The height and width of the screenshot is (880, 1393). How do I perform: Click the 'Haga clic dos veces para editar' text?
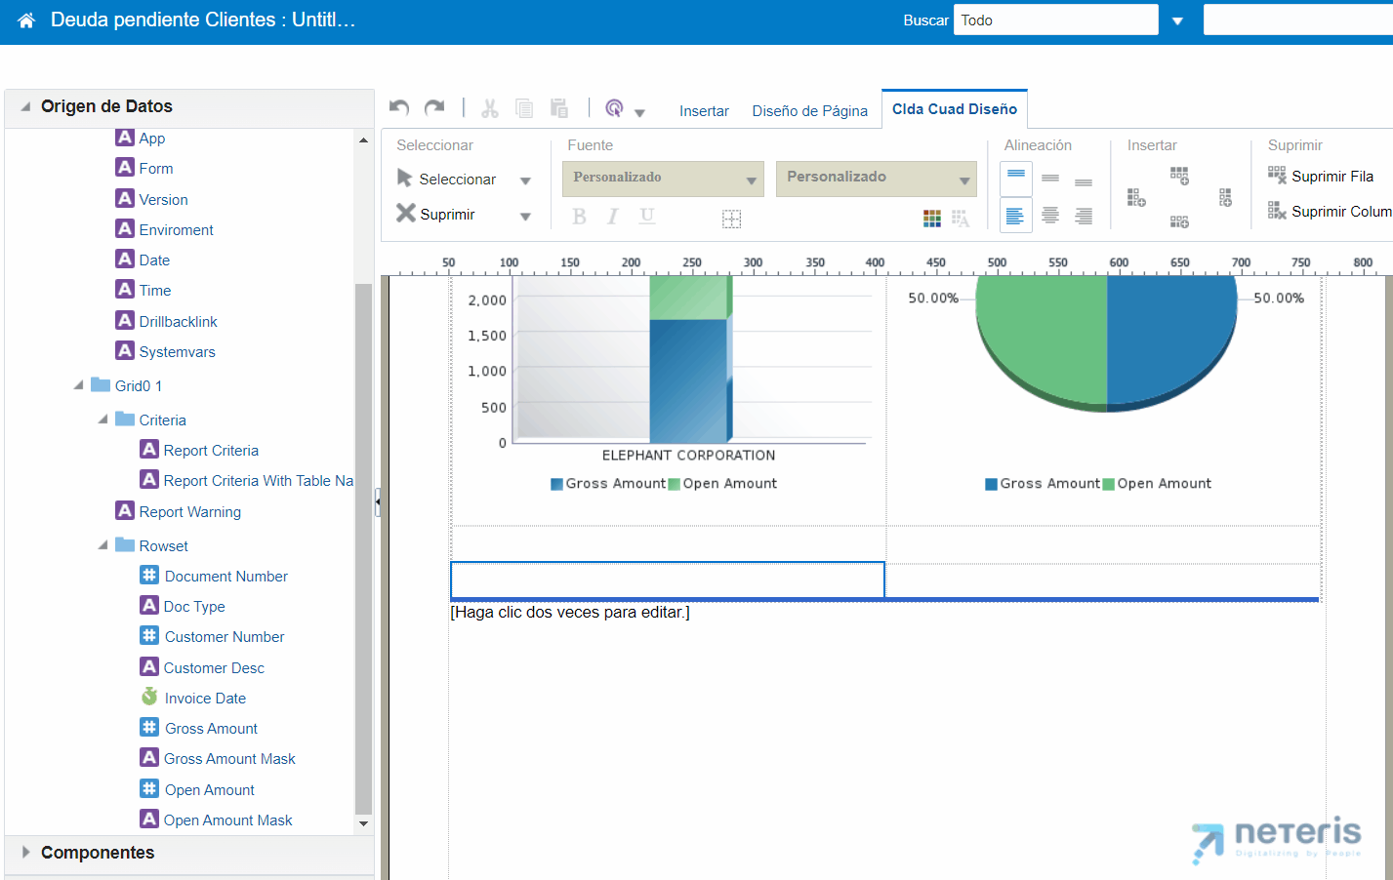click(570, 612)
